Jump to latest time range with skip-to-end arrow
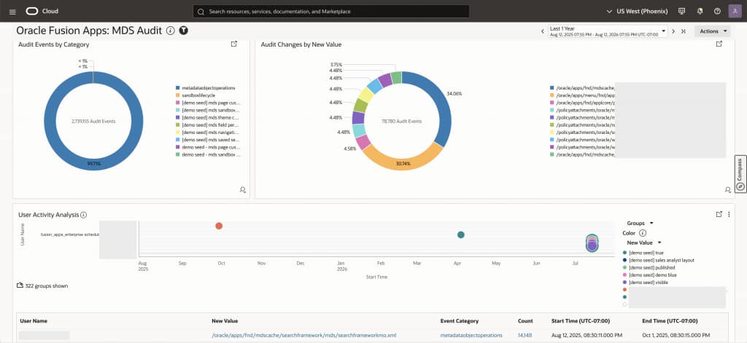 pos(683,31)
